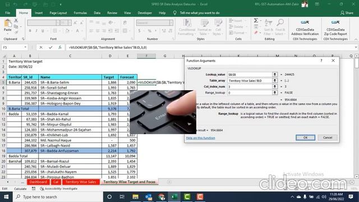Image resolution: width=359 pixels, height=202 pixels.
Task: Click Cancel in Function Arguments dialog
Action: pos(328,137)
